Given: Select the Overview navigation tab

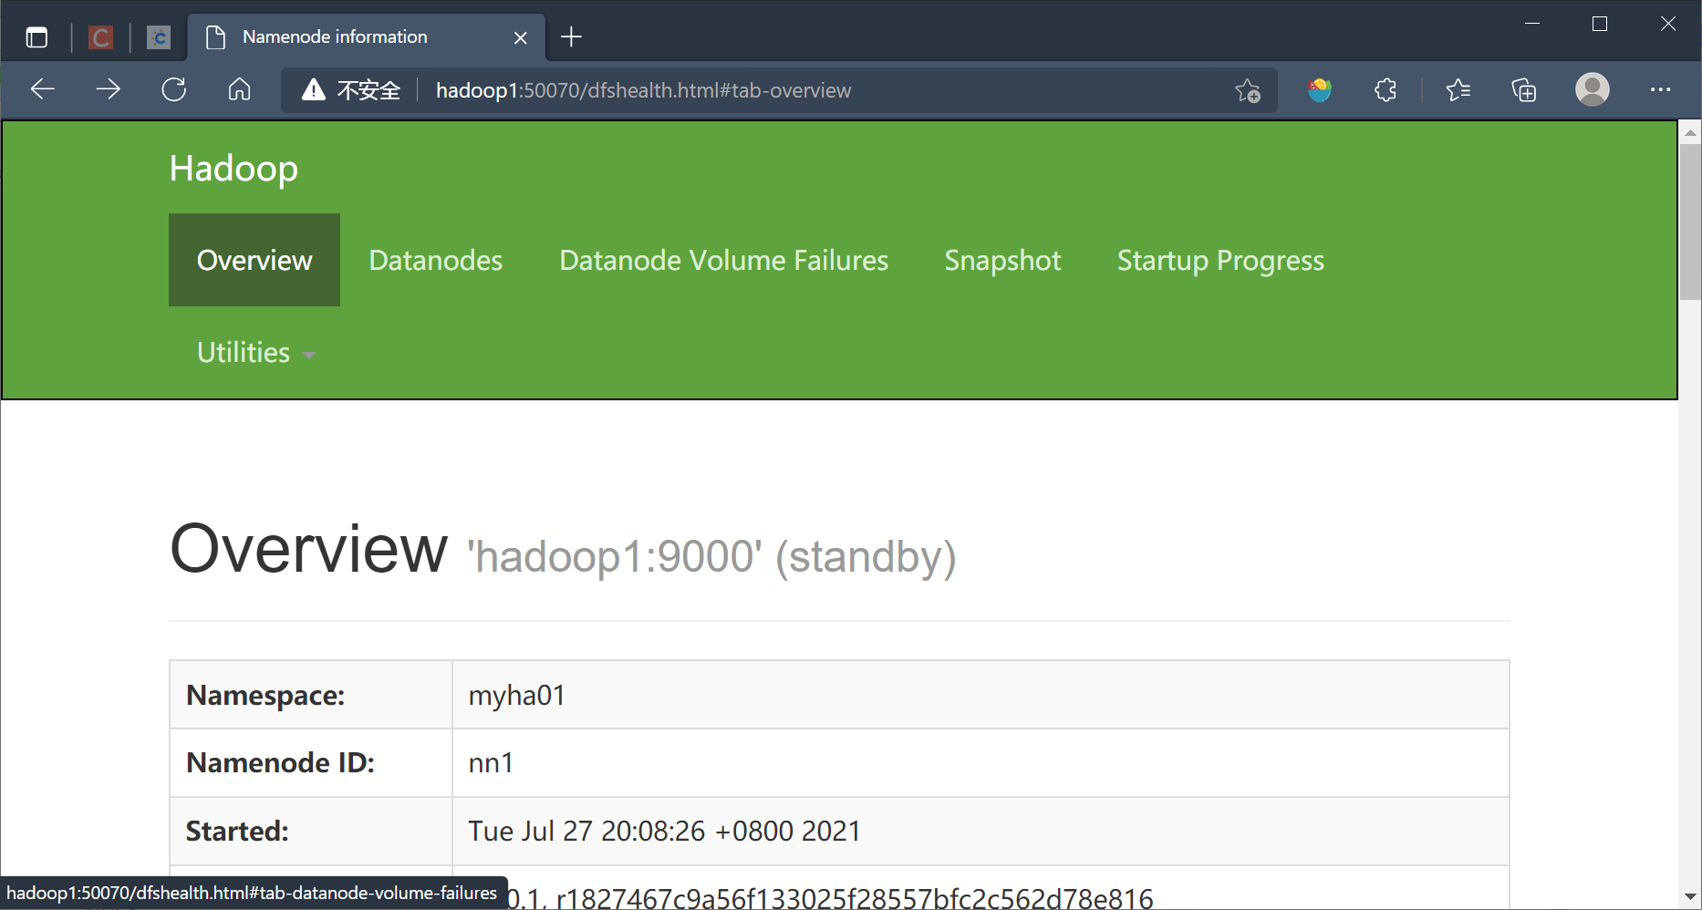Looking at the screenshot, I should tap(254, 260).
